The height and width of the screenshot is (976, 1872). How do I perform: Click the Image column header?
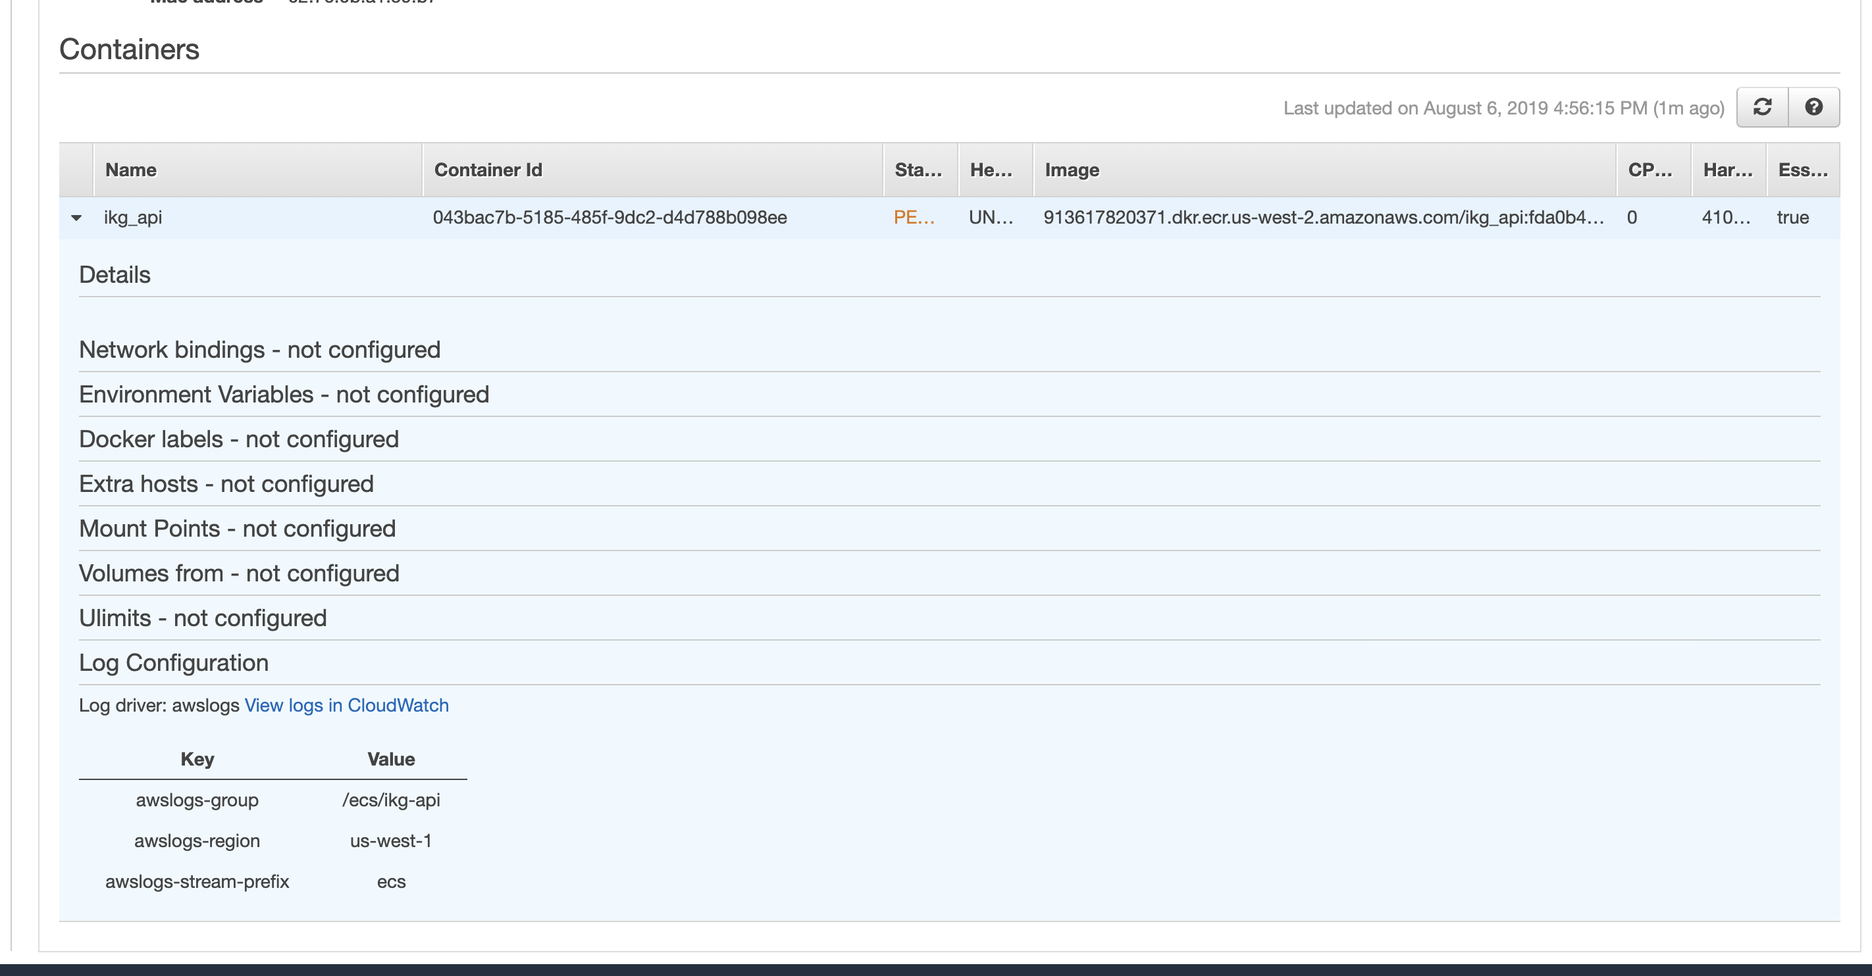pos(1072,170)
